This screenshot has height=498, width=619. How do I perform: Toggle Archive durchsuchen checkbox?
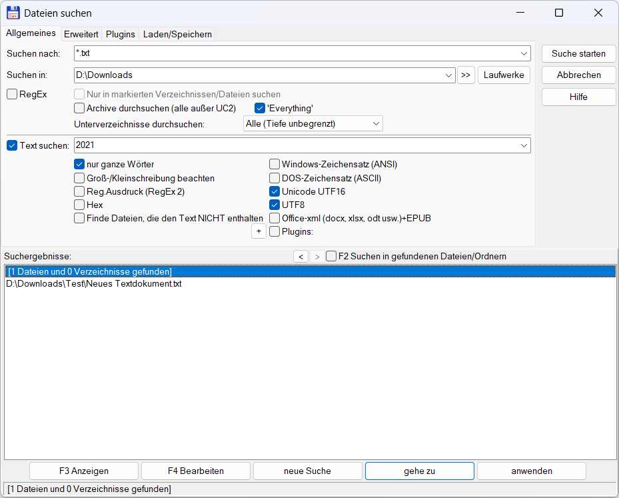click(x=79, y=108)
